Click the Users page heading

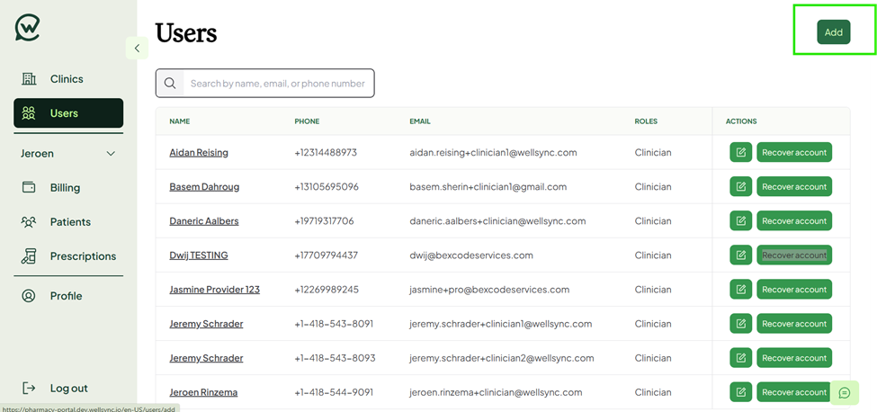tap(185, 33)
